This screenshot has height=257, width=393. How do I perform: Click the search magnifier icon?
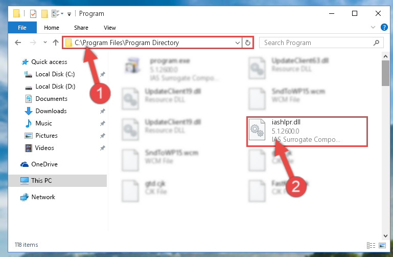[376, 42]
